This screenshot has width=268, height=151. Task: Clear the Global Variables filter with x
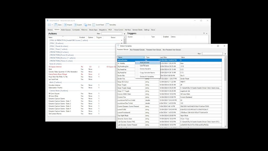225,54
